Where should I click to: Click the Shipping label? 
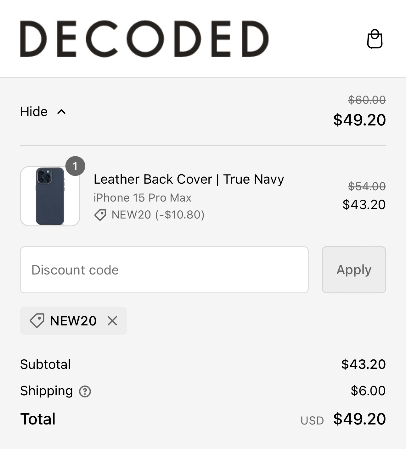pyautogui.click(x=47, y=391)
